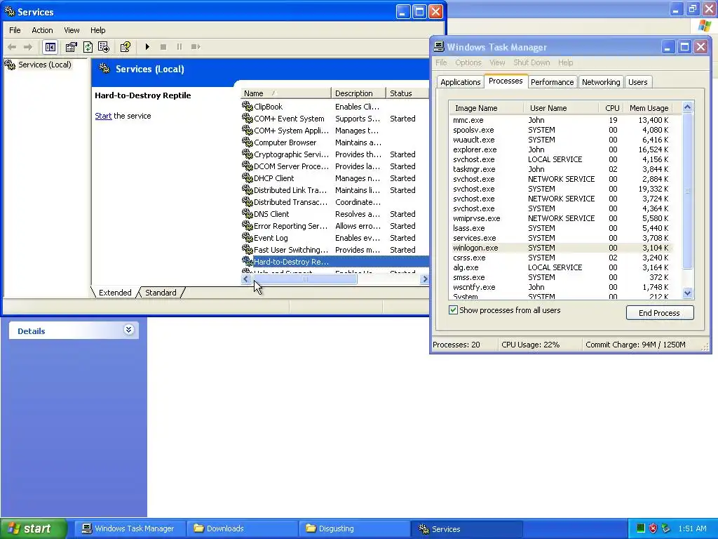Click the Pause Service toolbar icon
The width and height of the screenshot is (718, 539).
(x=179, y=47)
